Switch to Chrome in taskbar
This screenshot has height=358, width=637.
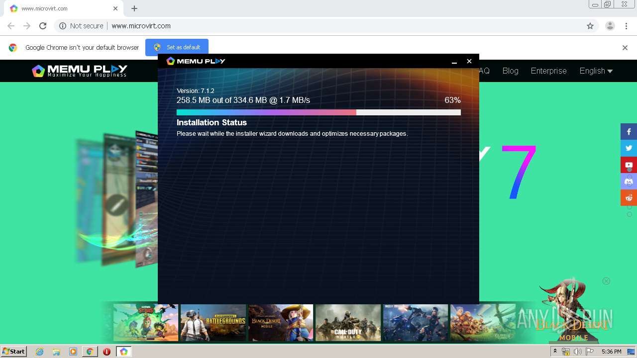pos(90,352)
